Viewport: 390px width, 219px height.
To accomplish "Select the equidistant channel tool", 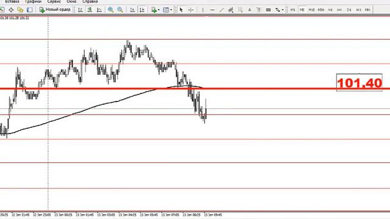I will (x=231, y=10).
